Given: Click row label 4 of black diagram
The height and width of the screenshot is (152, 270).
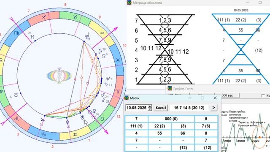Looking at the screenshot, I should click(136, 50).
